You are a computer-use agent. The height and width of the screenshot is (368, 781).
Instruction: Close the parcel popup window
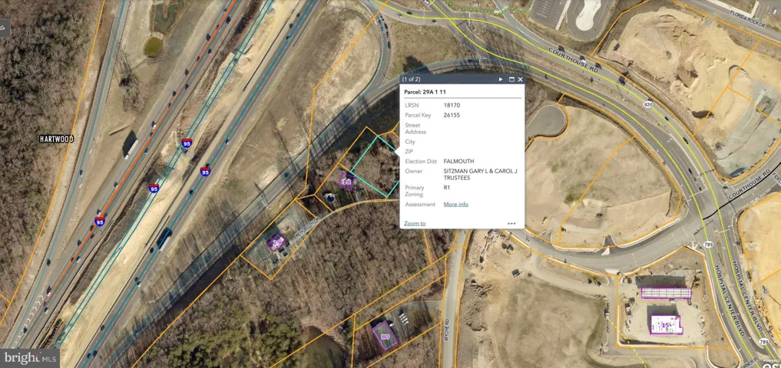(x=521, y=79)
